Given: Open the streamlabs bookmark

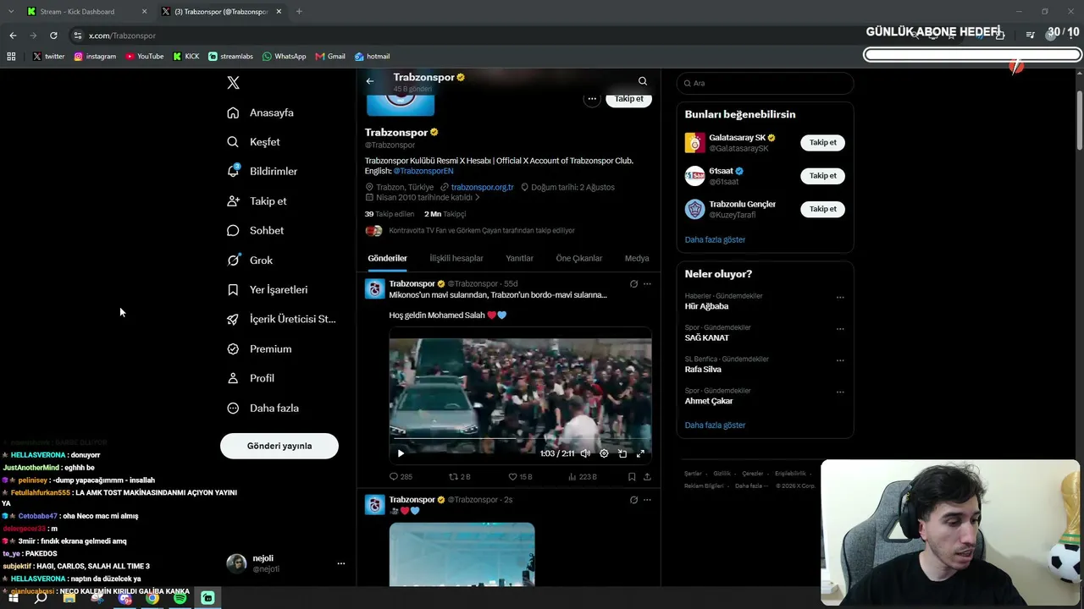Looking at the screenshot, I should (x=230, y=57).
